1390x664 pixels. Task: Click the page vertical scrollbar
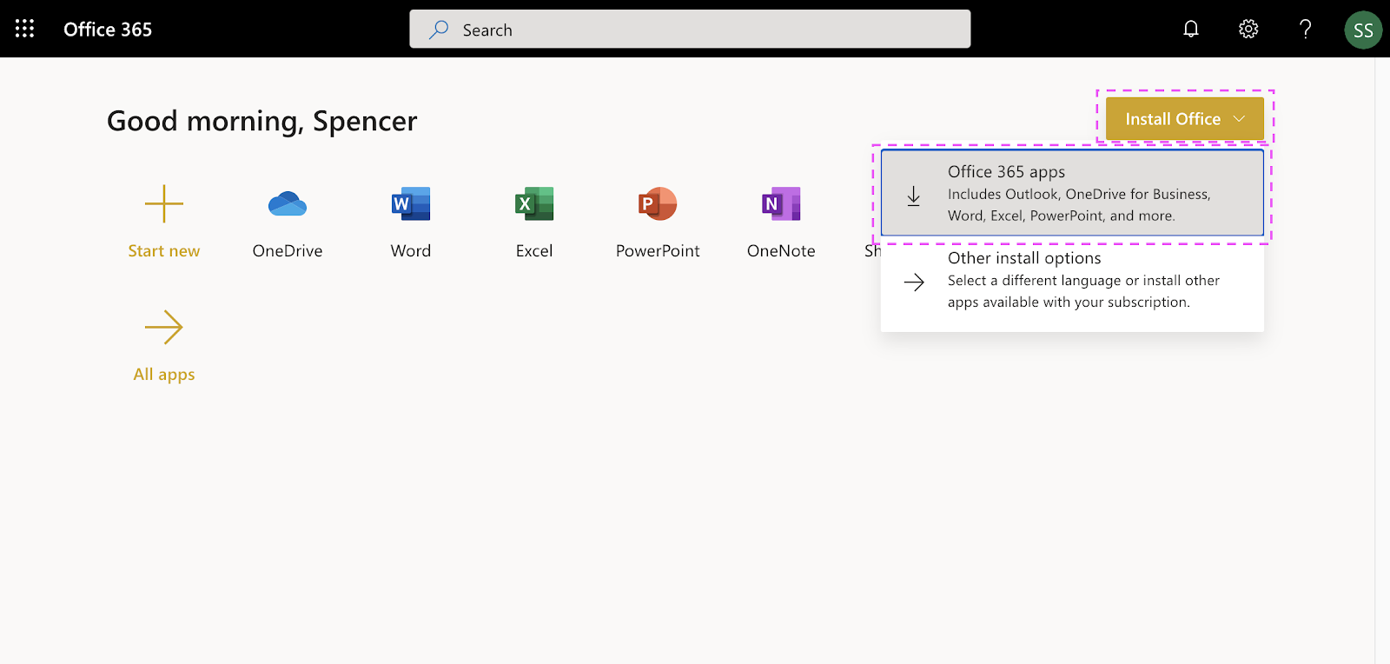(1382, 361)
